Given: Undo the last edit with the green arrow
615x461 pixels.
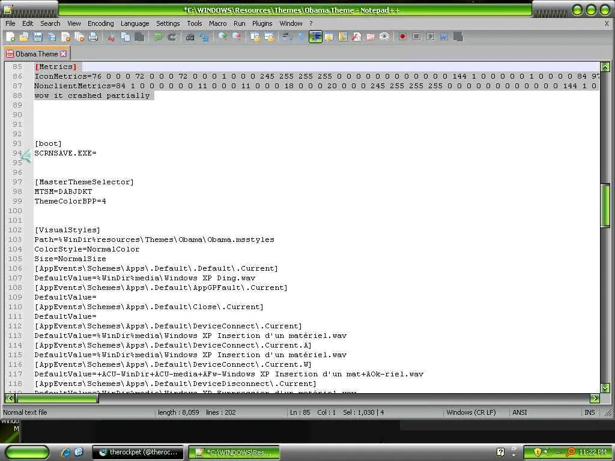Looking at the screenshot, I should point(158,37).
